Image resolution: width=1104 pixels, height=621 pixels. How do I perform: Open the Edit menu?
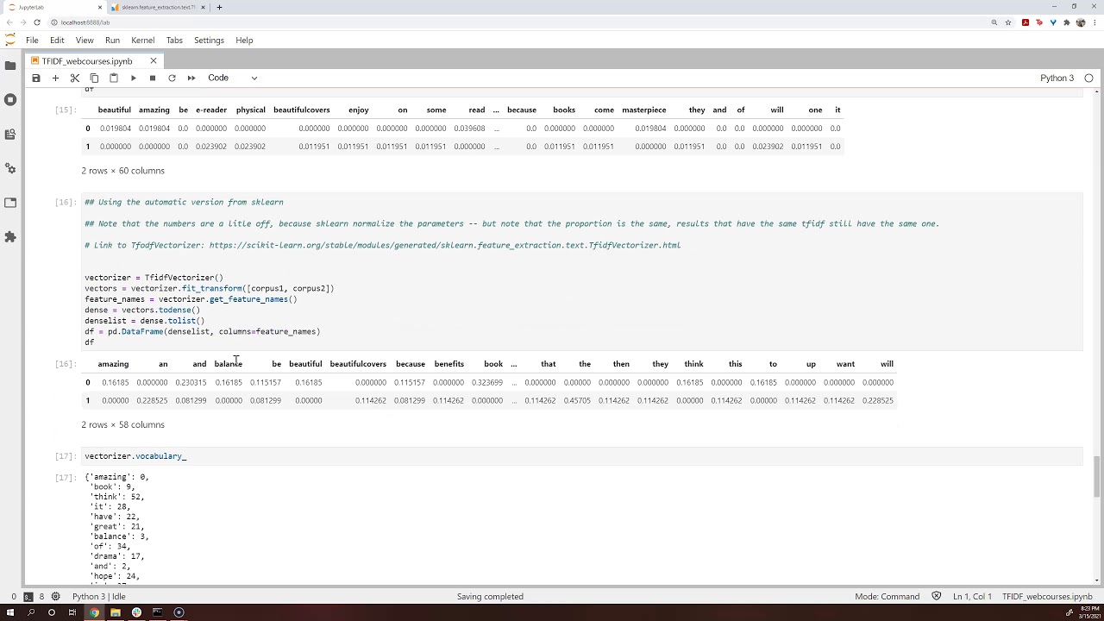pos(57,40)
